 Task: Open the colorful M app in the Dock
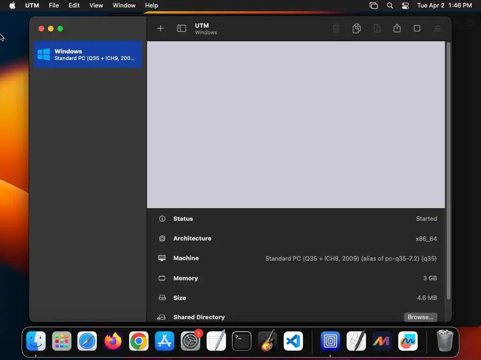[381, 341]
